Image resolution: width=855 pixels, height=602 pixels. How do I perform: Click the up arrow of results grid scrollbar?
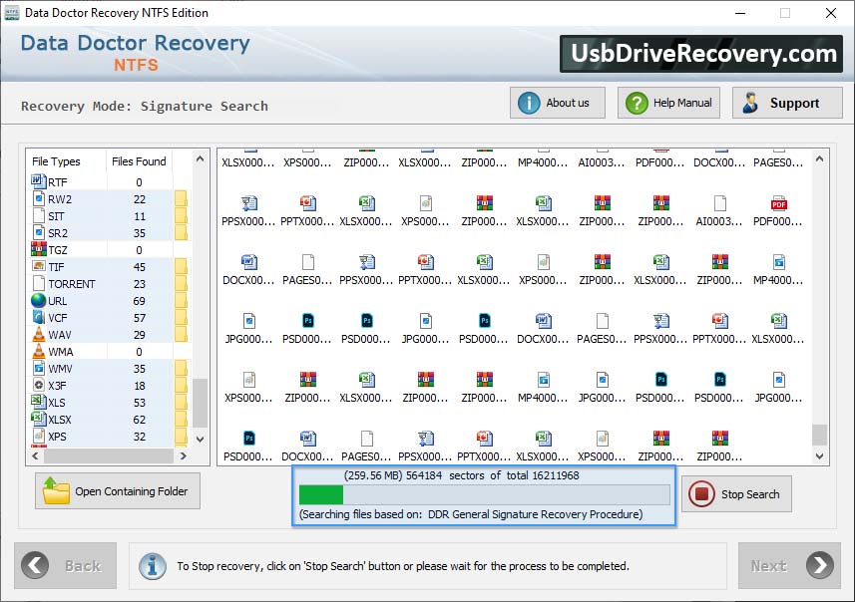click(x=819, y=159)
